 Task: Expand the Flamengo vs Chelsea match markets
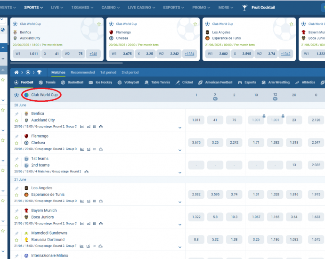179,150
